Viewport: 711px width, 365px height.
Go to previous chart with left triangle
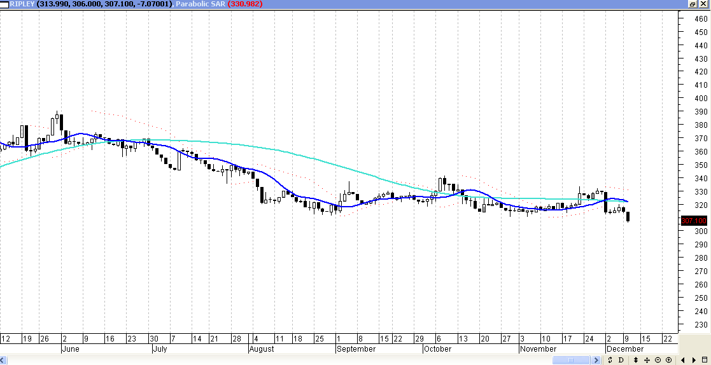[683, 360]
